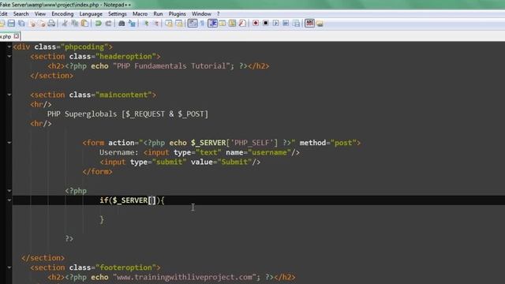Enable synchronized vertical scrolling icon
The height and width of the screenshot is (284, 505).
(169, 23)
